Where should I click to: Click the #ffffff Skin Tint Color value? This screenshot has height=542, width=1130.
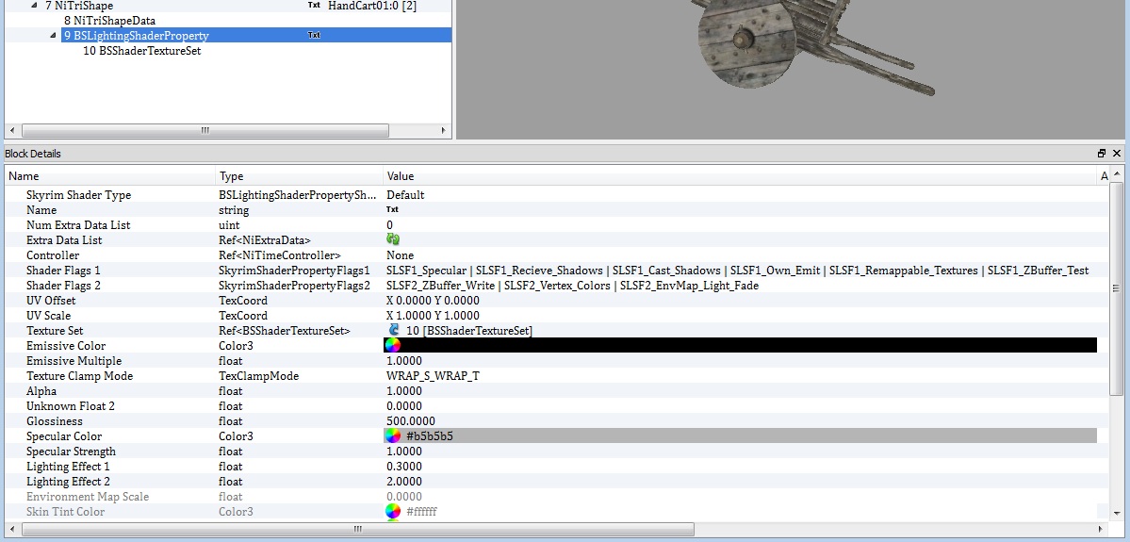(x=421, y=512)
